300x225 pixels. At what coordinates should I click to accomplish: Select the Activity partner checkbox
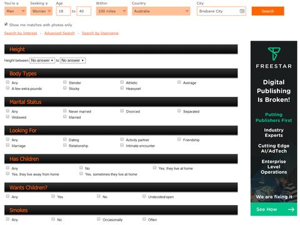[x=122, y=139]
